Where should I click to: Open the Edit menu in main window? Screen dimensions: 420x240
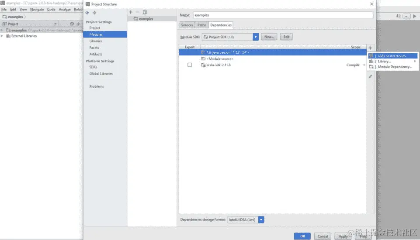point(13,9)
